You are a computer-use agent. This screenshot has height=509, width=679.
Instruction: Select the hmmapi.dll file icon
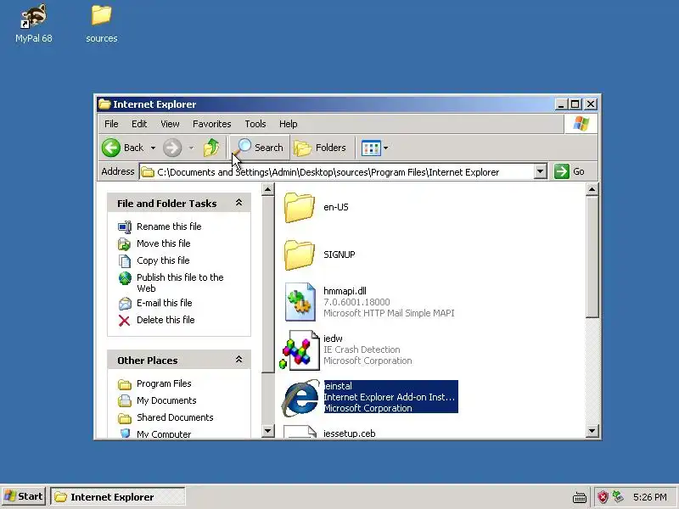(300, 302)
